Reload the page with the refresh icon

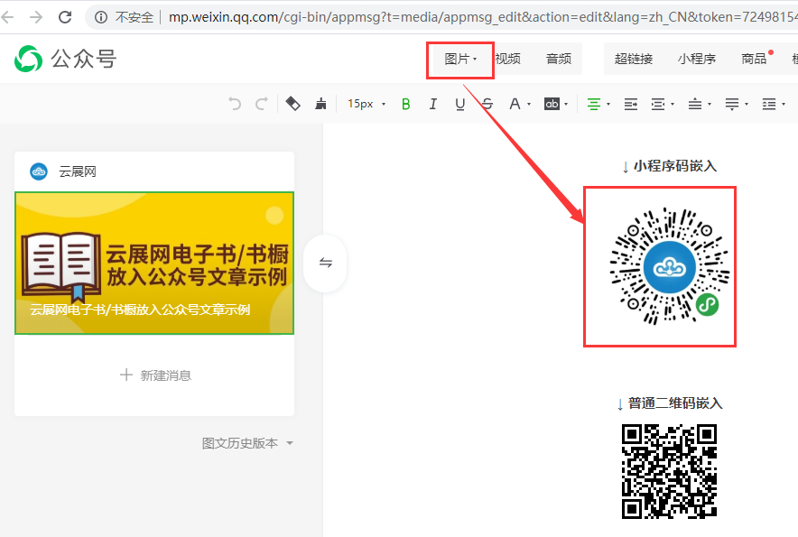tap(65, 17)
